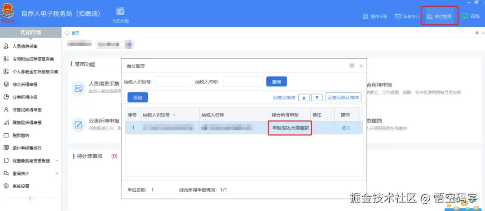
Task: Open 消息中心 message center
Action: click(x=407, y=17)
